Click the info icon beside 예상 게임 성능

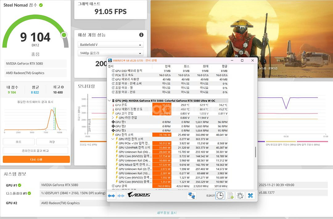click(x=141, y=35)
